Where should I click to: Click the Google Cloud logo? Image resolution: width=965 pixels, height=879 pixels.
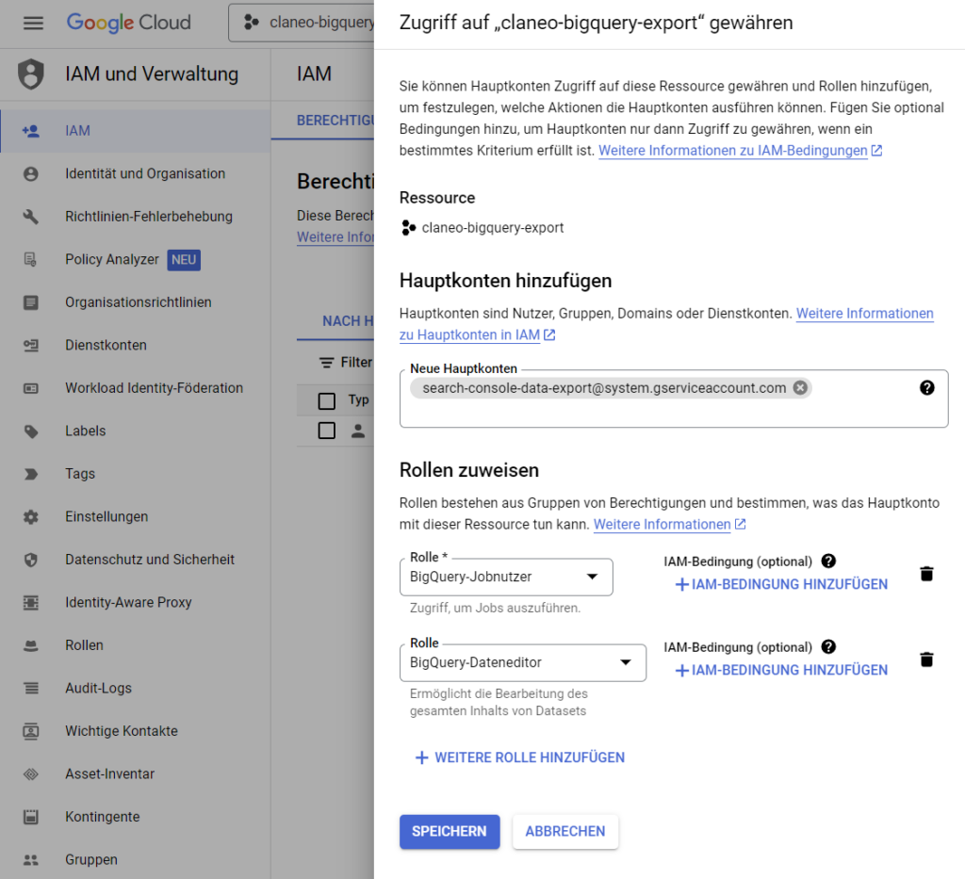(128, 23)
